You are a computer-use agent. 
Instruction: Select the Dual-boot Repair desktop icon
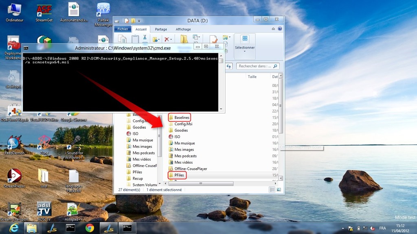pyautogui.click(x=14, y=113)
